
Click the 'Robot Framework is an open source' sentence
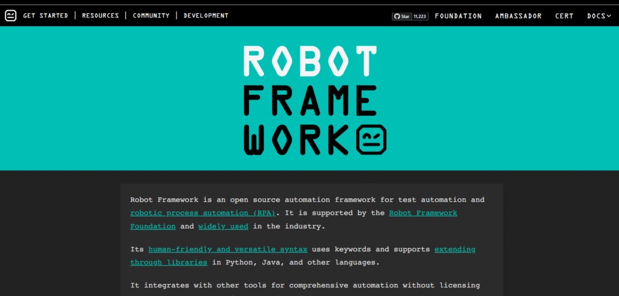(x=307, y=200)
